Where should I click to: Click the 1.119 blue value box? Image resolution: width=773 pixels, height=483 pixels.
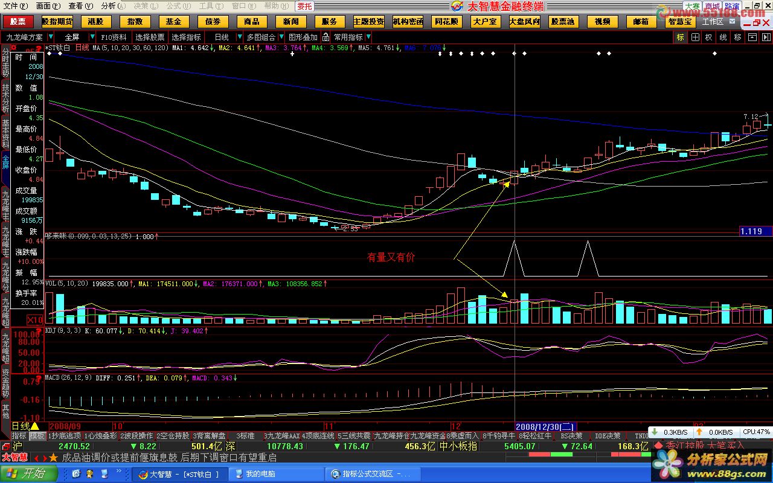[755, 231]
